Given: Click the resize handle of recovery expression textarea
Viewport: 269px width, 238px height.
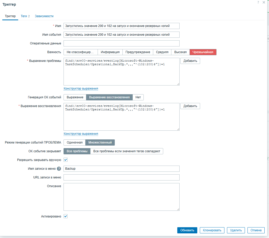Looking at the screenshot, I should click(178, 129).
